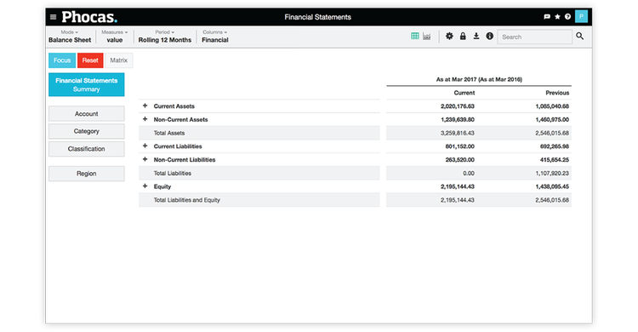The image size is (638, 332).
Task: Open the hamburger navigation menu
Action: 53,17
